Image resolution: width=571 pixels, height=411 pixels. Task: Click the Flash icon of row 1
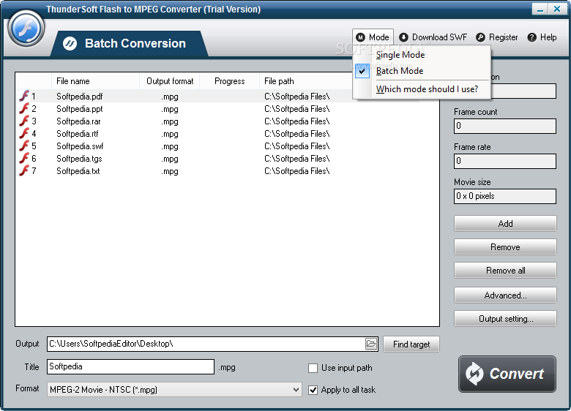click(x=24, y=96)
